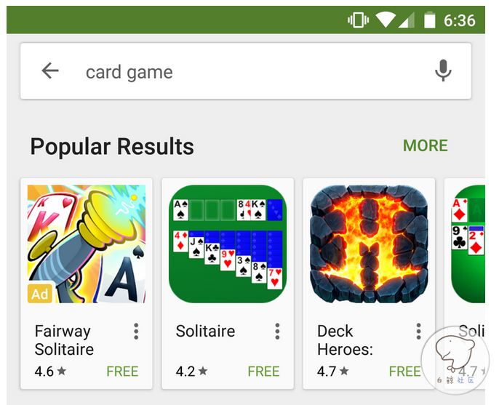Open the Solitaire green app icon
Image resolution: width=499 pixels, height=405 pixels.
click(228, 244)
